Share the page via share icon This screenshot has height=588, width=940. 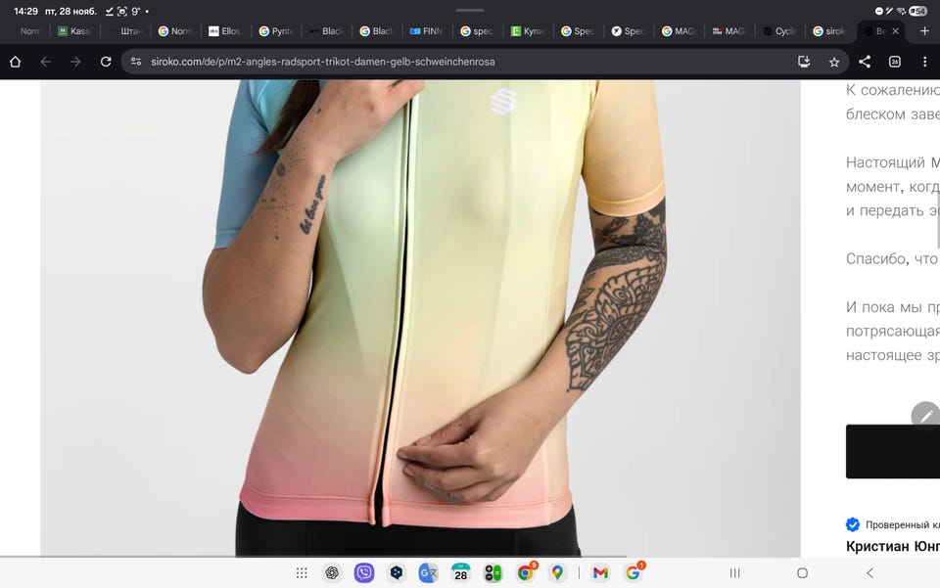[865, 62]
